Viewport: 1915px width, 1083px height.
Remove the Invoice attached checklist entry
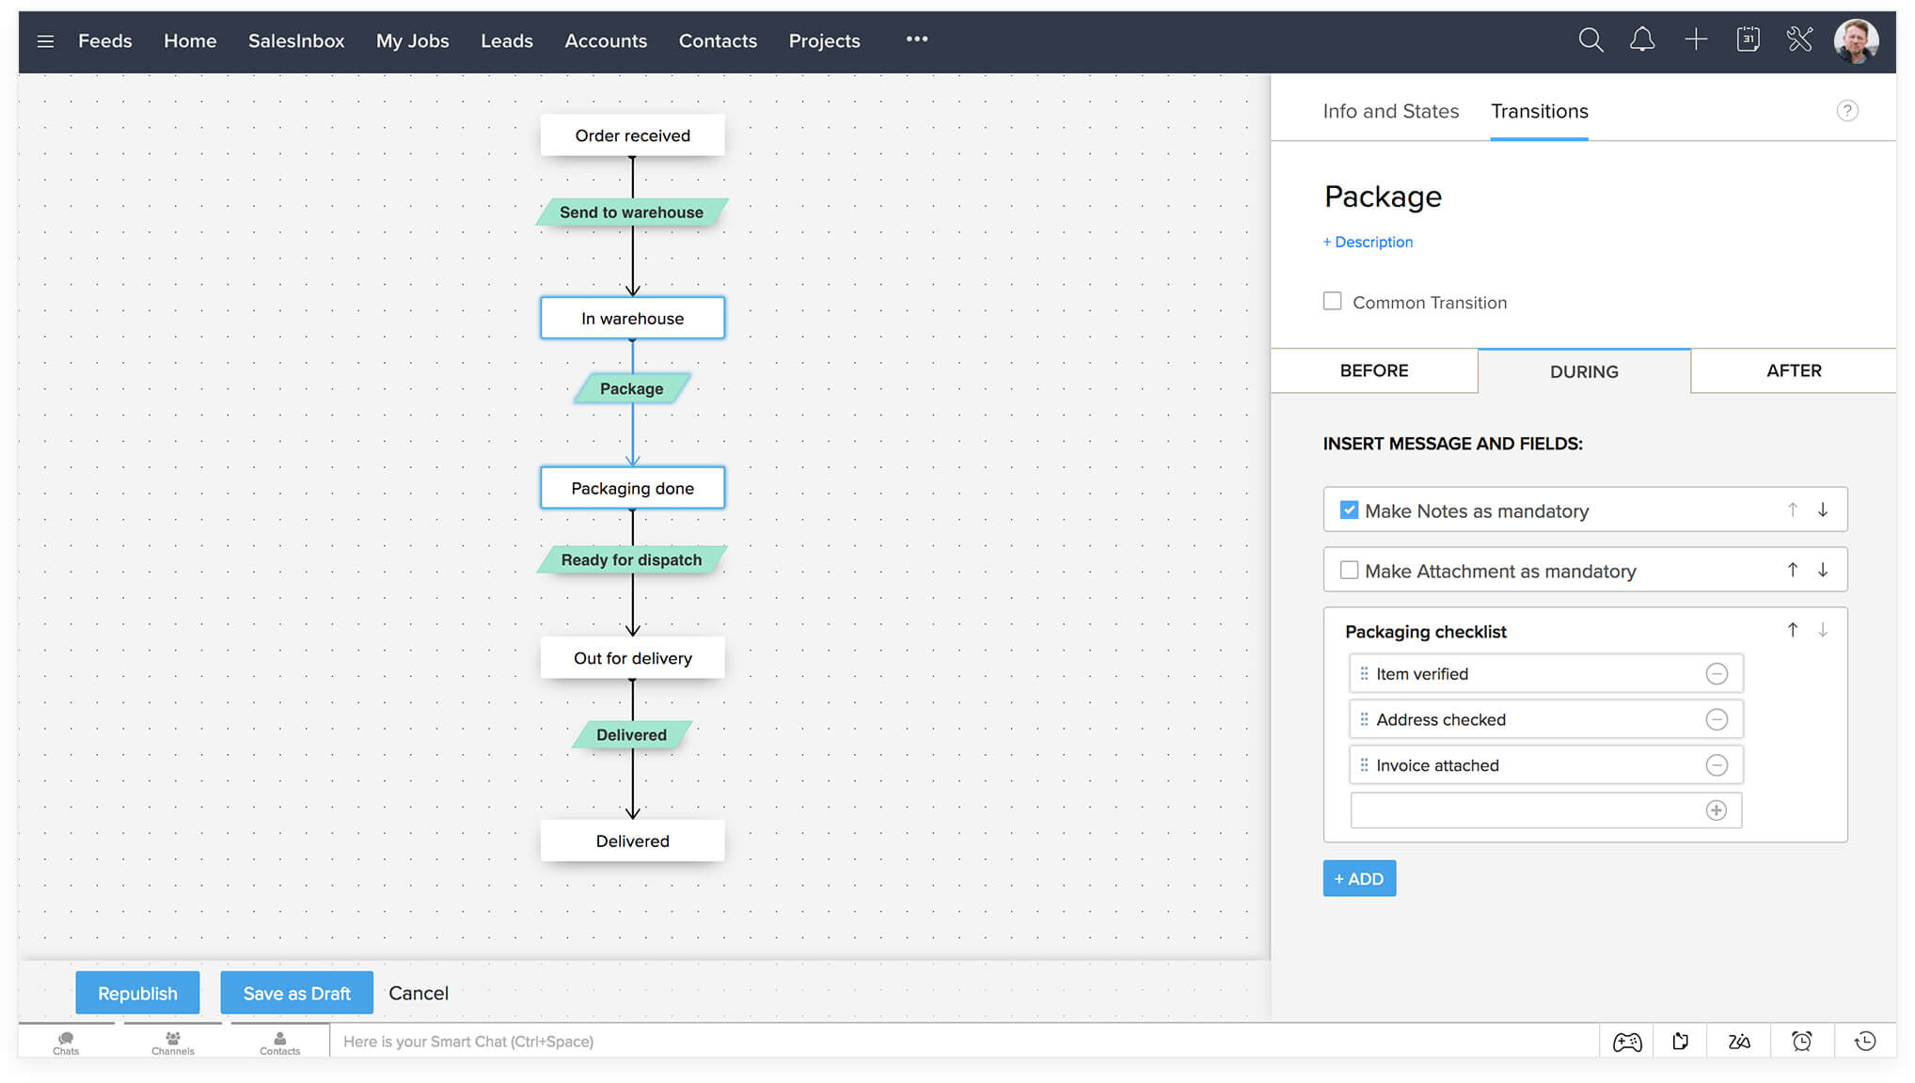pyautogui.click(x=1717, y=765)
